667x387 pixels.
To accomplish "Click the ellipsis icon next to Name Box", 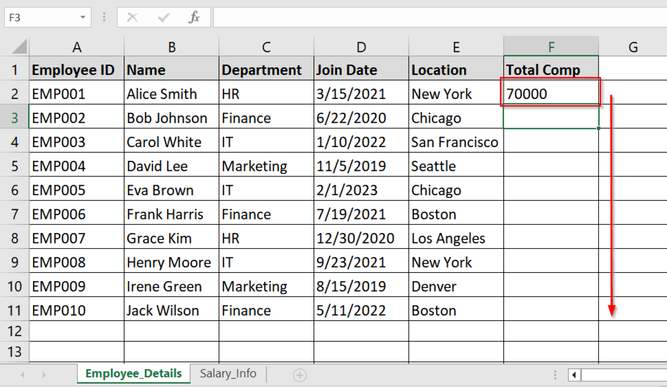I will [104, 16].
